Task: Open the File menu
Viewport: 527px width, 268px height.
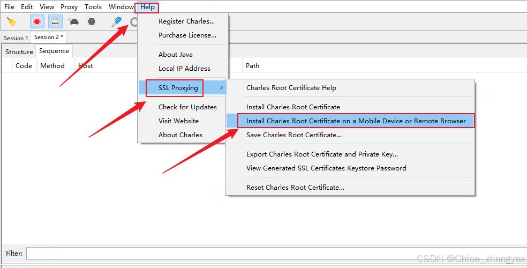Action: click(x=9, y=7)
